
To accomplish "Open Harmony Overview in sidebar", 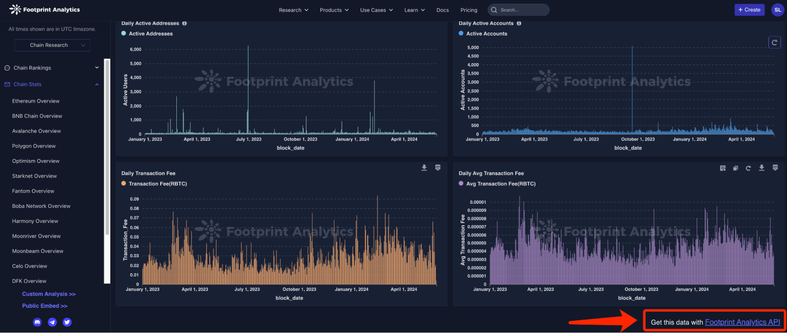I will tap(35, 221).
